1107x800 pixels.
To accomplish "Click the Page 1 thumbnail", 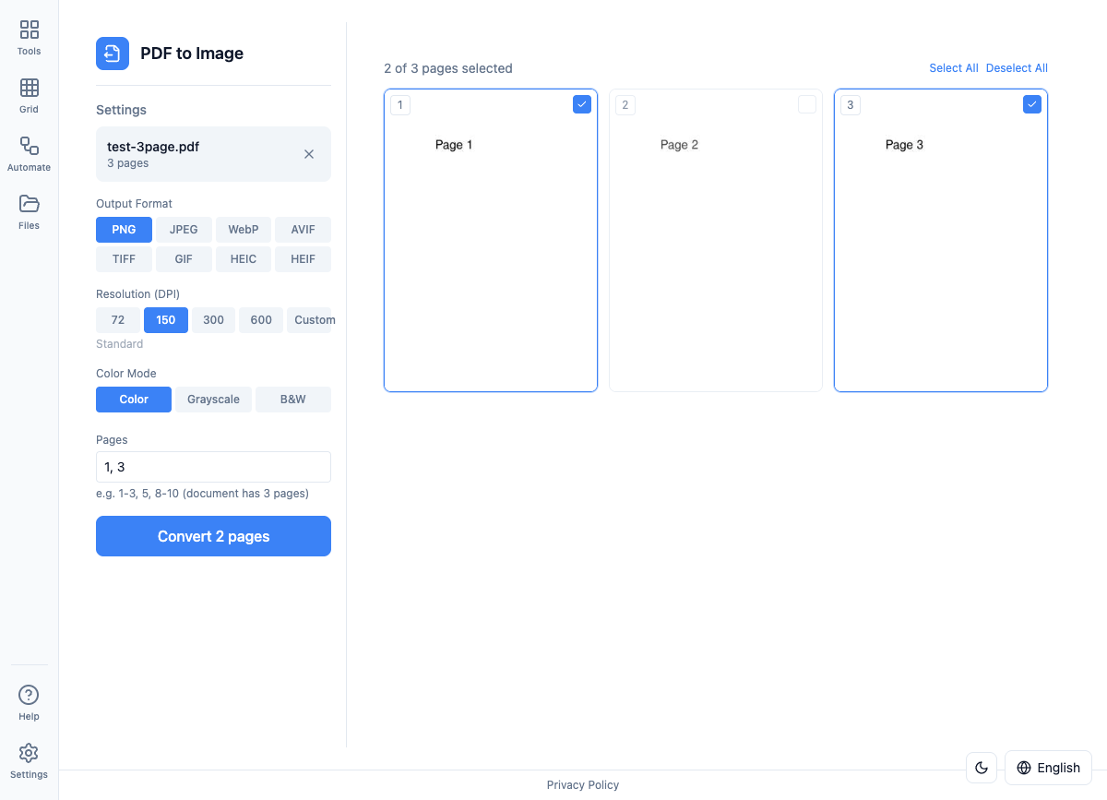I will (491, 241).
